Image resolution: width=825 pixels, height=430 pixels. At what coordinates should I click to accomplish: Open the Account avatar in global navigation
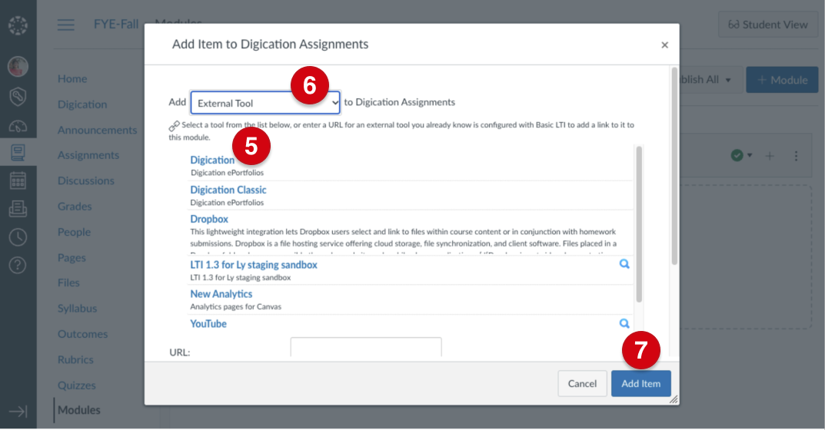pyautogui.click(x=18, y=66)
